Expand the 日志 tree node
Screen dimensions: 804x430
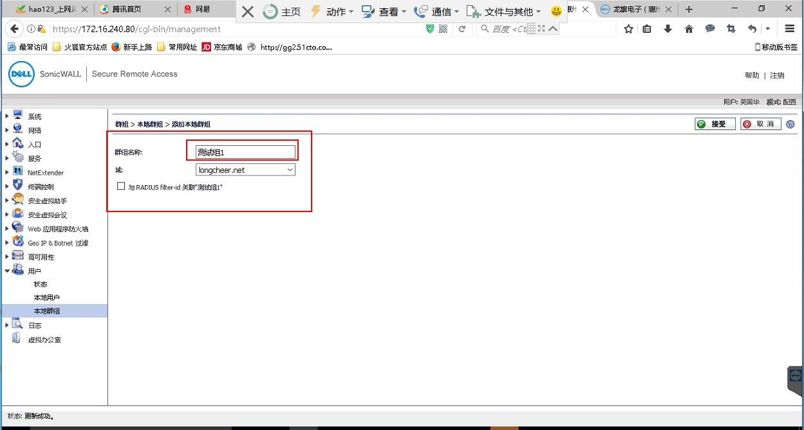point(7,325)
